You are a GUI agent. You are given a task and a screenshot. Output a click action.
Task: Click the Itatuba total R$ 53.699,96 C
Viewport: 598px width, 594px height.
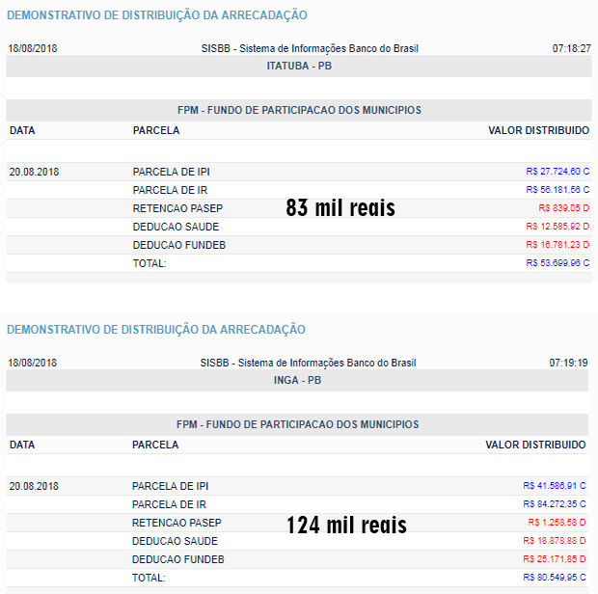tap(557, 263)
